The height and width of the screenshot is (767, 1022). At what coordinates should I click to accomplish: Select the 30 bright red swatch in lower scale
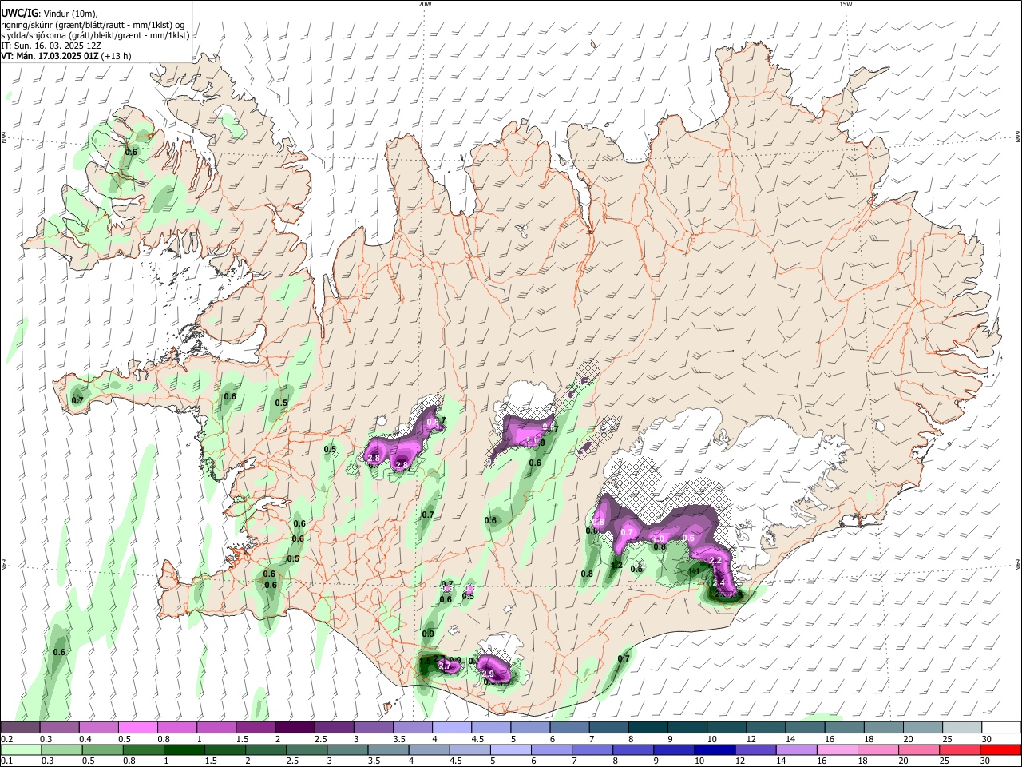pyautogui.click(x=1000, y=749)
